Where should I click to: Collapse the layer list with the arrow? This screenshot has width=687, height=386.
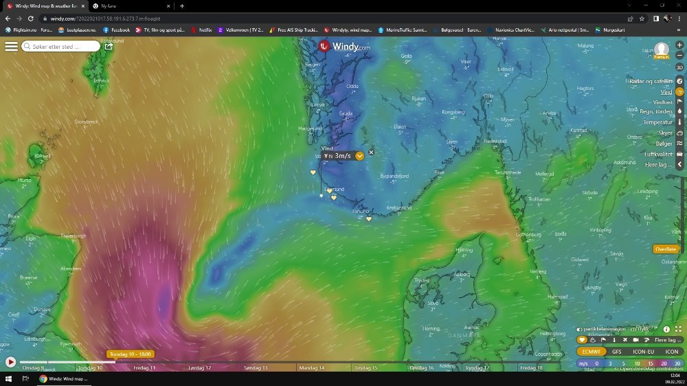click(679, 164)
